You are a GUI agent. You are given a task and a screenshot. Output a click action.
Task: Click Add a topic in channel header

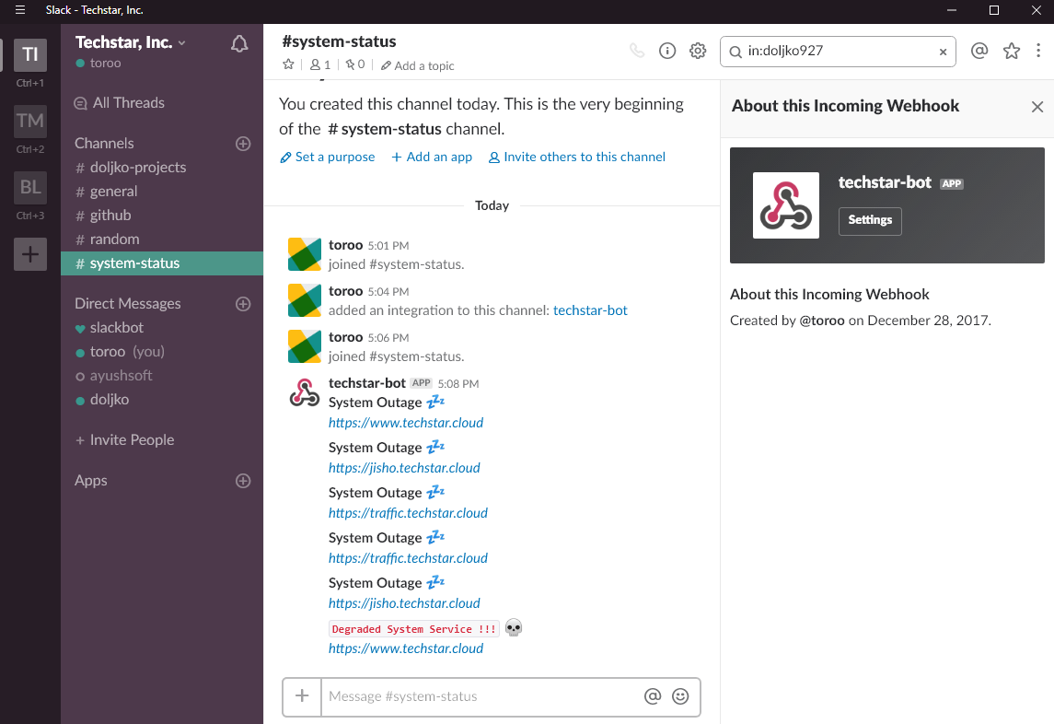(x=417, y=65)
